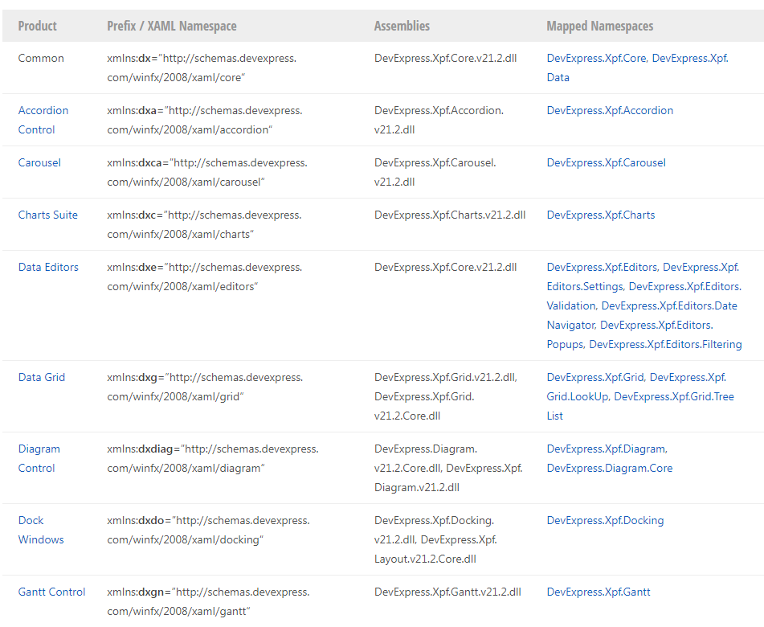The height and width of the screenshot is (627, 764).
Task: Open the Dock Windows product link
Action: [x=31, y=521]
